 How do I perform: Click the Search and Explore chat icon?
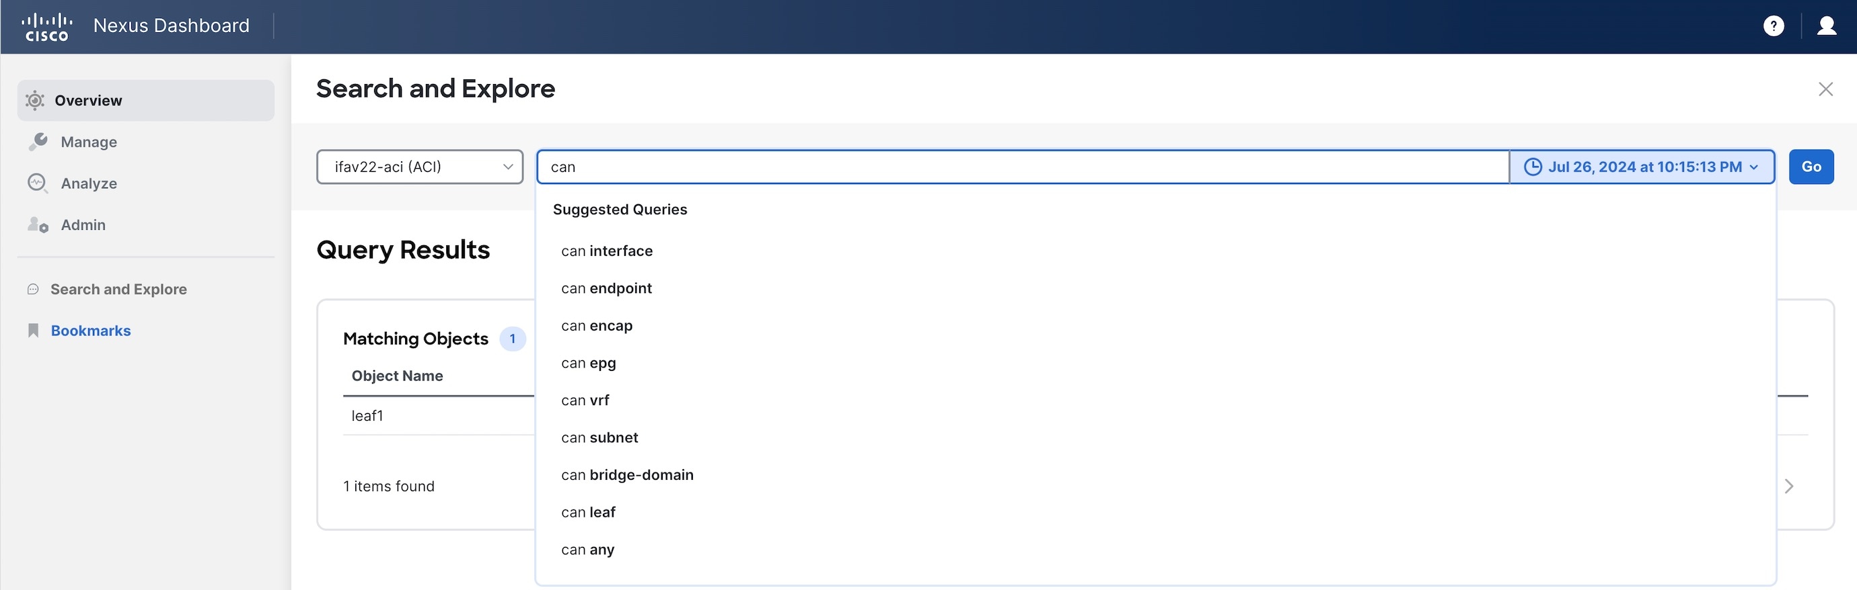33,289
